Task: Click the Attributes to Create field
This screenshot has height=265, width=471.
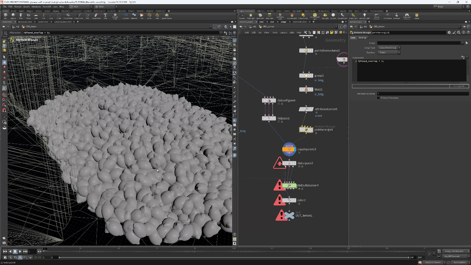Action: coord(423,94)
